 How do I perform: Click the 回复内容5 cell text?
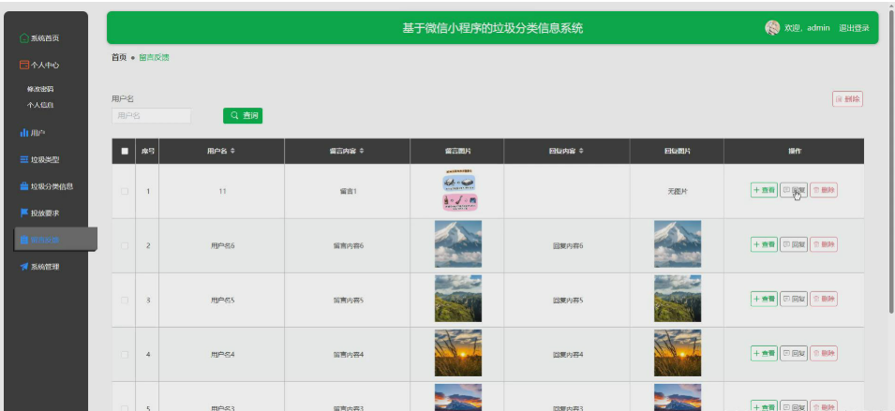pyautogui.click(x=568, y=300)
